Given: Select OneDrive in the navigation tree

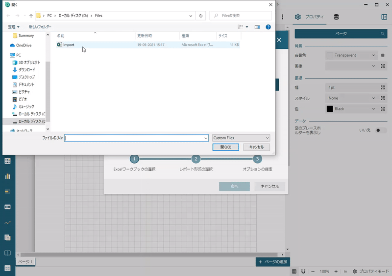Looking at the screenshot, I should (24, 45).
